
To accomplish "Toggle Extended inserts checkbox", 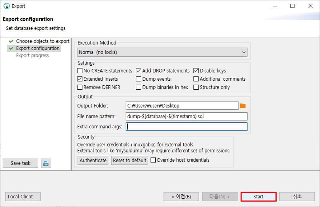I will pyautogui.click(x=80, y=79).
